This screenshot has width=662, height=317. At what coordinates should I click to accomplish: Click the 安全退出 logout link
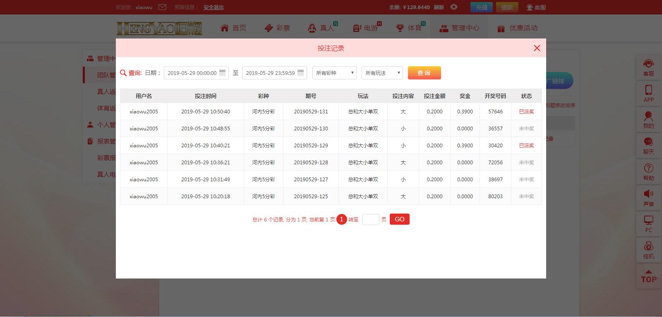point(213,7)
